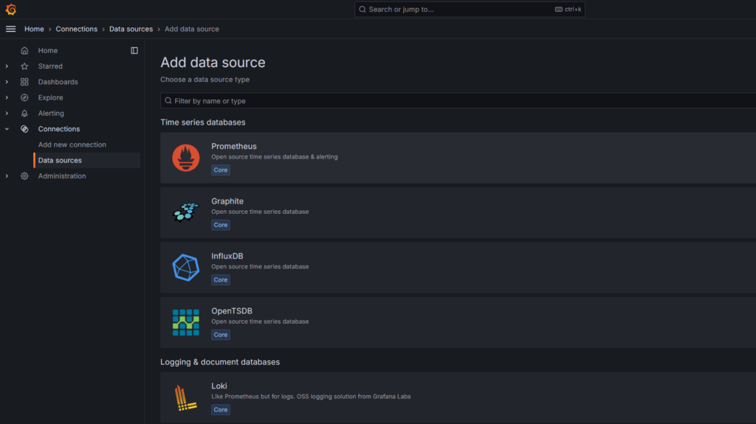The image size is (756, 424).
Task: Click the Graphite logo icon
Action: [185, 212]
